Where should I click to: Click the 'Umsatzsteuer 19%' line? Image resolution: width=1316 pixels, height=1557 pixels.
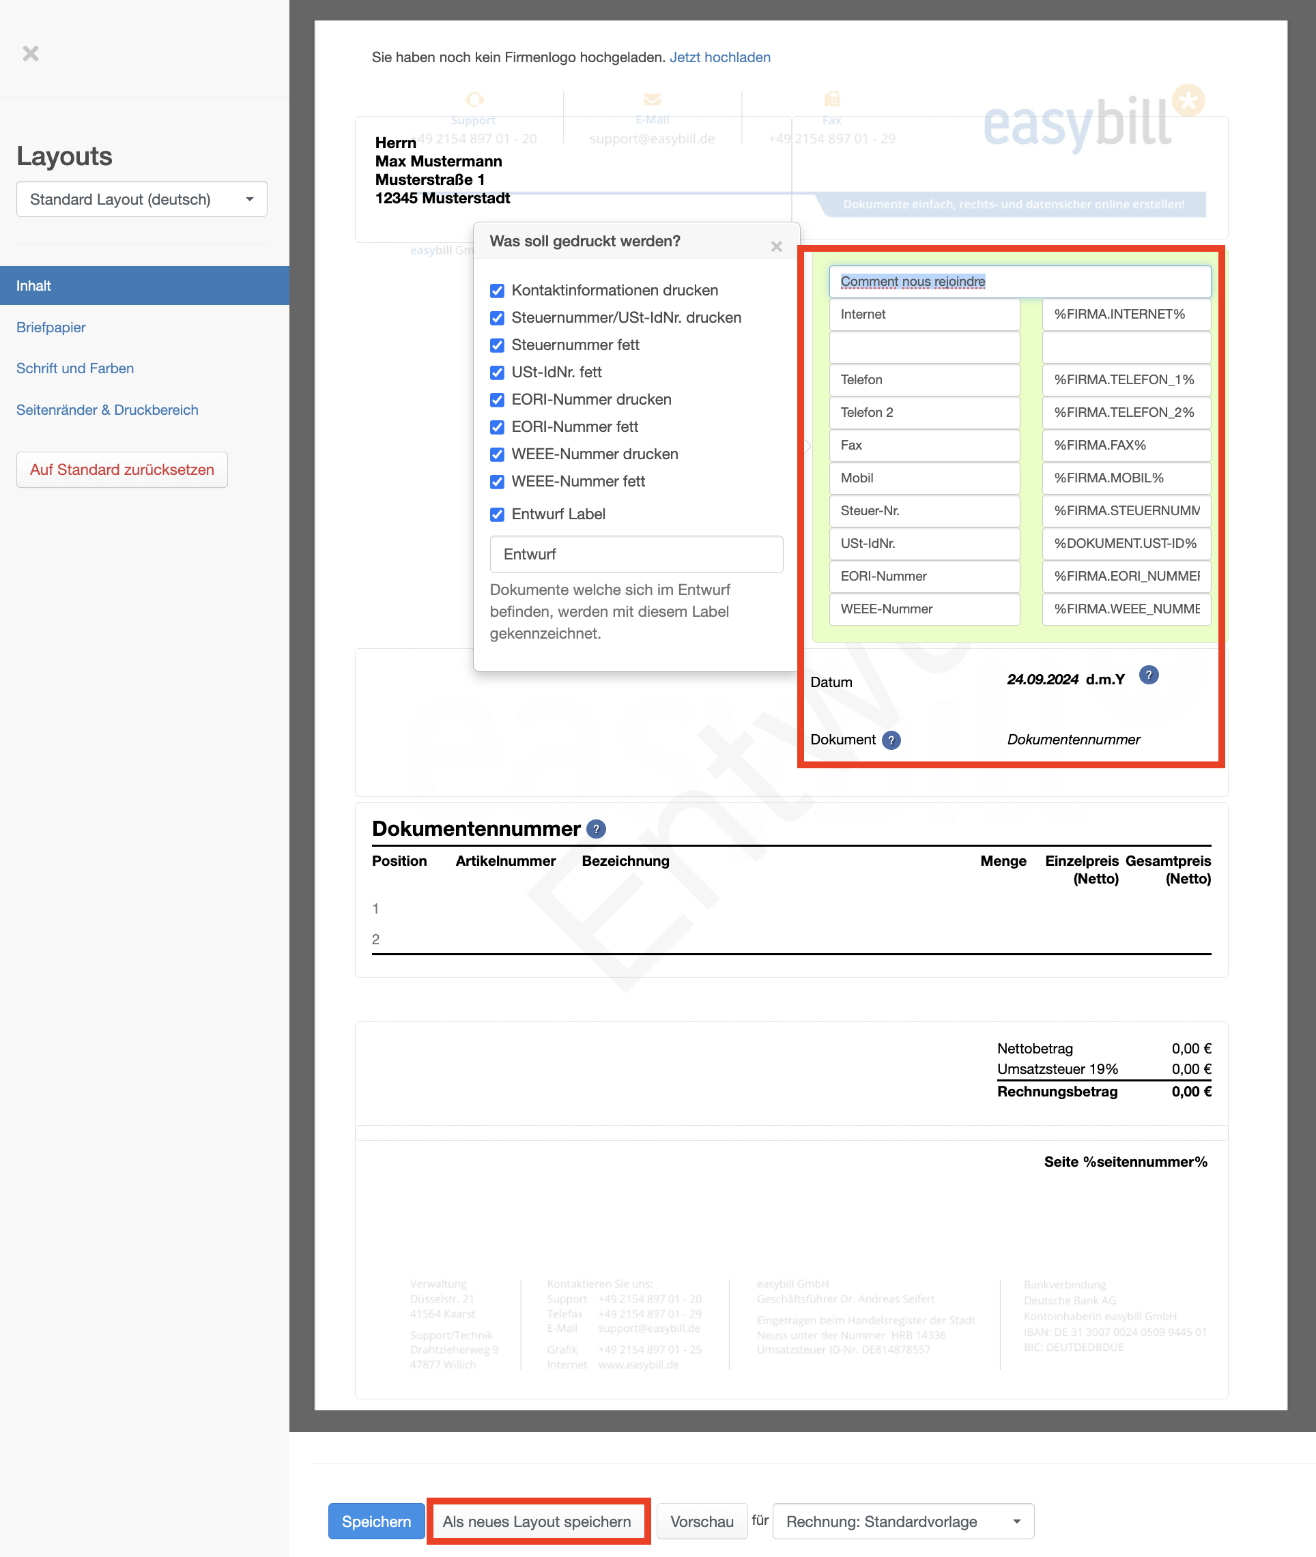(x=1057, y=1069)
